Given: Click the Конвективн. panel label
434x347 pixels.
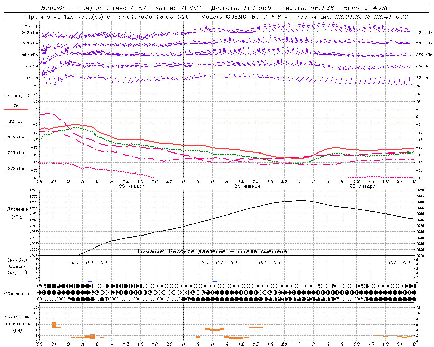Looking at the screenshot, I should tap(18, 317).
